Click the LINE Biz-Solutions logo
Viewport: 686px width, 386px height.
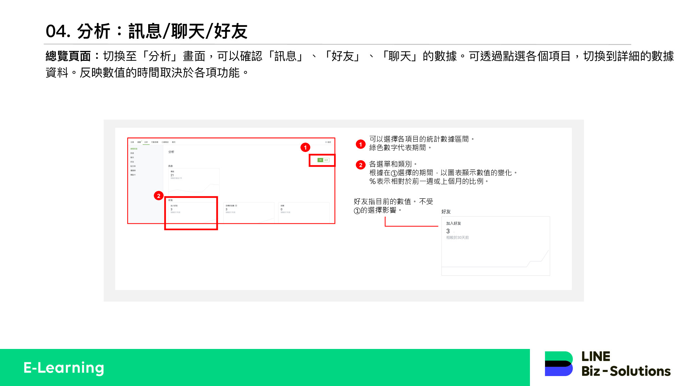point(607,364)
